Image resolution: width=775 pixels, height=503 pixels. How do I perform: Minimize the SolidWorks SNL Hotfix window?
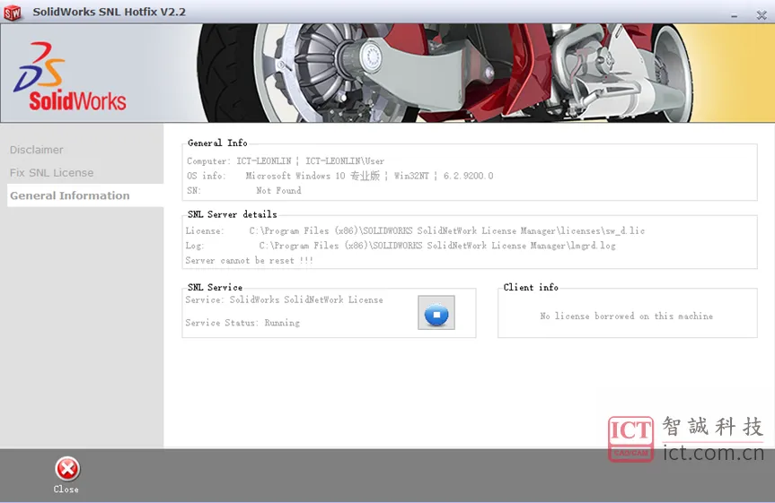coord(734,16)
